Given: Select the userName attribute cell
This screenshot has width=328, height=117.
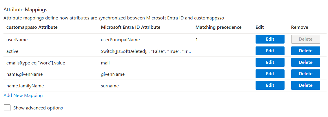Looking at the screenshot, I should coord(17,39).
